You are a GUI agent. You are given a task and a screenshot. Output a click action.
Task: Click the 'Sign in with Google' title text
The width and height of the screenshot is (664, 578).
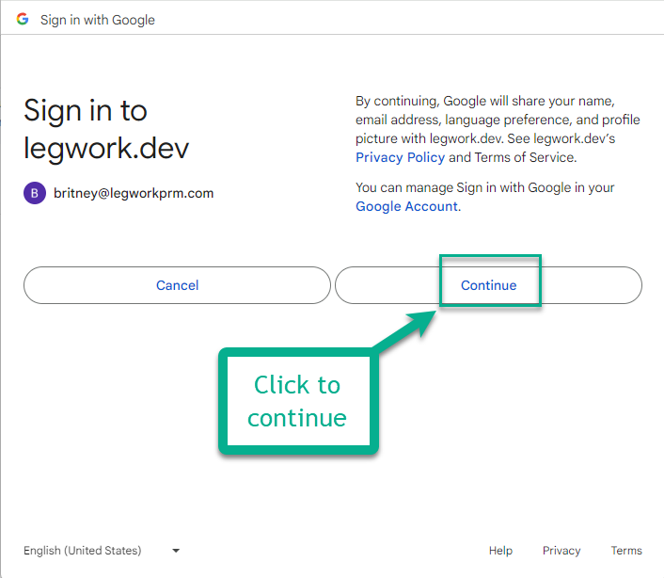pos(98,20)
